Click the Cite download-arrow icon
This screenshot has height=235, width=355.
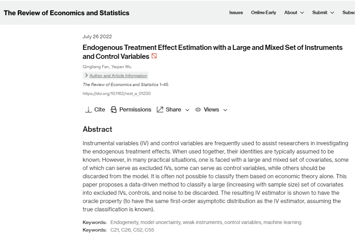[x=88, y=110]
